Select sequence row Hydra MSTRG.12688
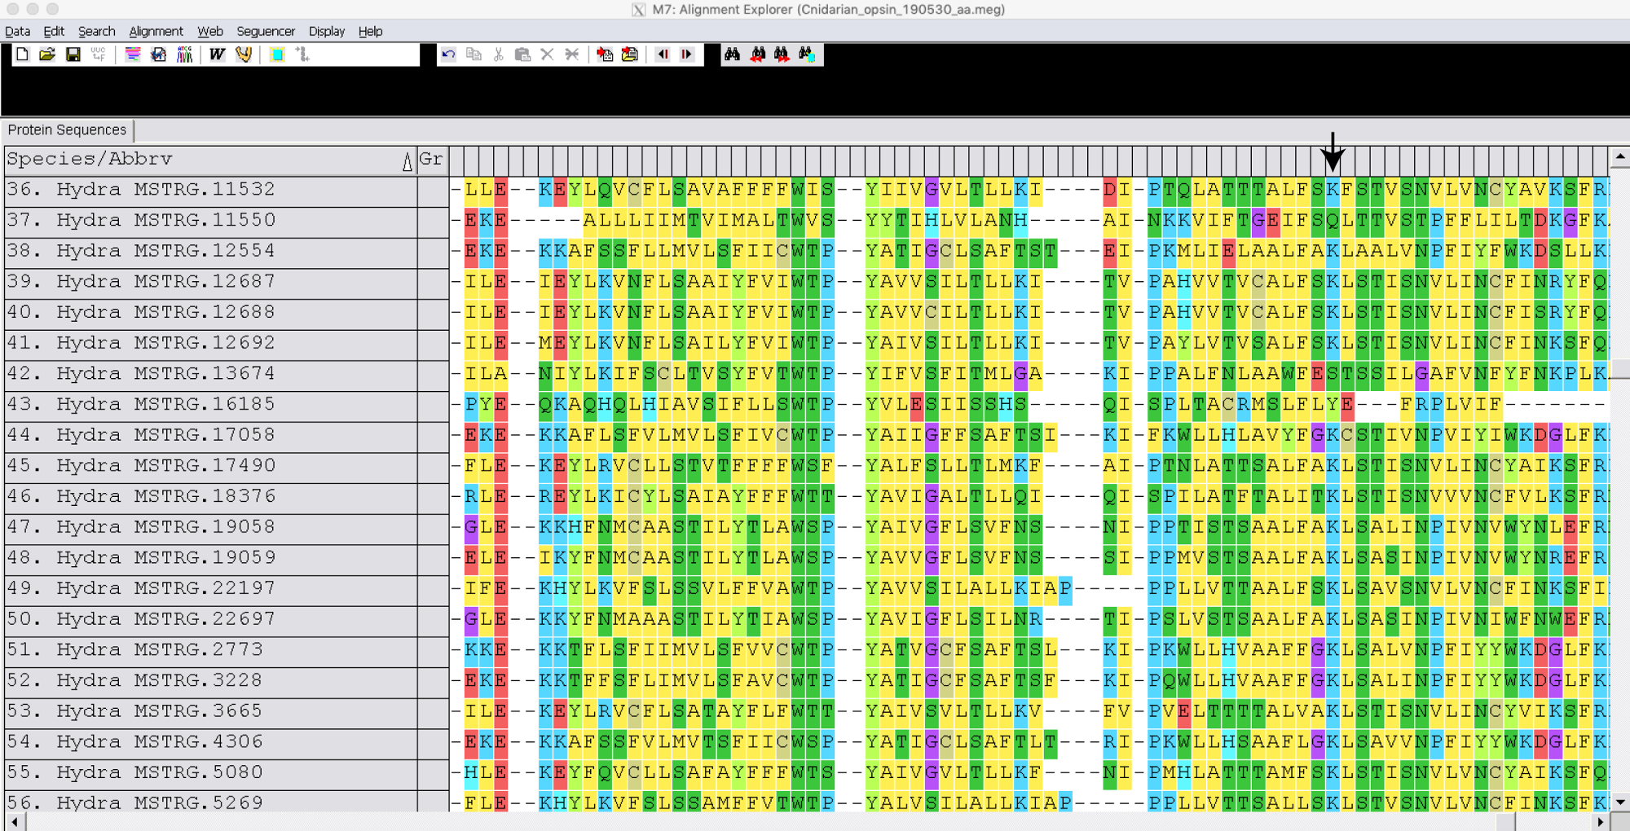This screenshot has width=1630, height=831. (x=210, y=314)
